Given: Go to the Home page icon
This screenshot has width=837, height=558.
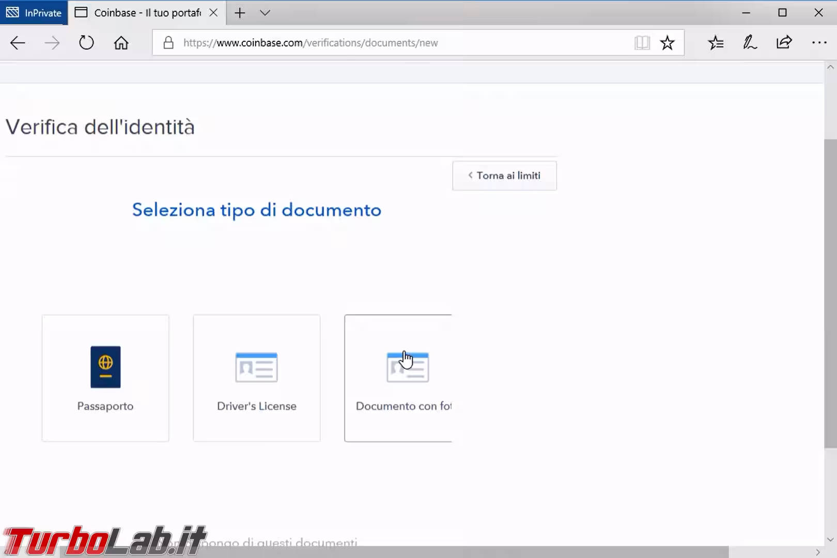Looking at the screenshot, I should (121, 43).
